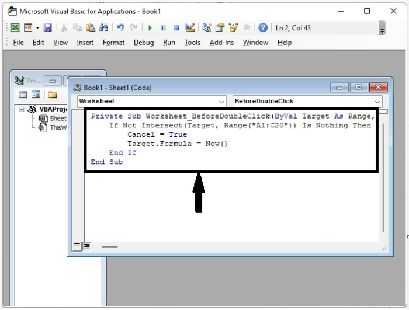Save the workbook with the floppy icon
This screenshot has height=310, width=409.
coord(47,27)
